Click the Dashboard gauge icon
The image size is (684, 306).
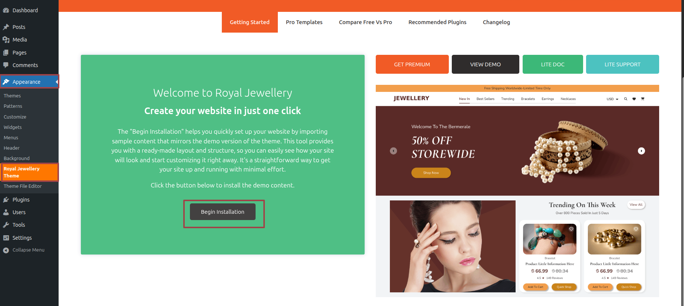coord(6,10)
